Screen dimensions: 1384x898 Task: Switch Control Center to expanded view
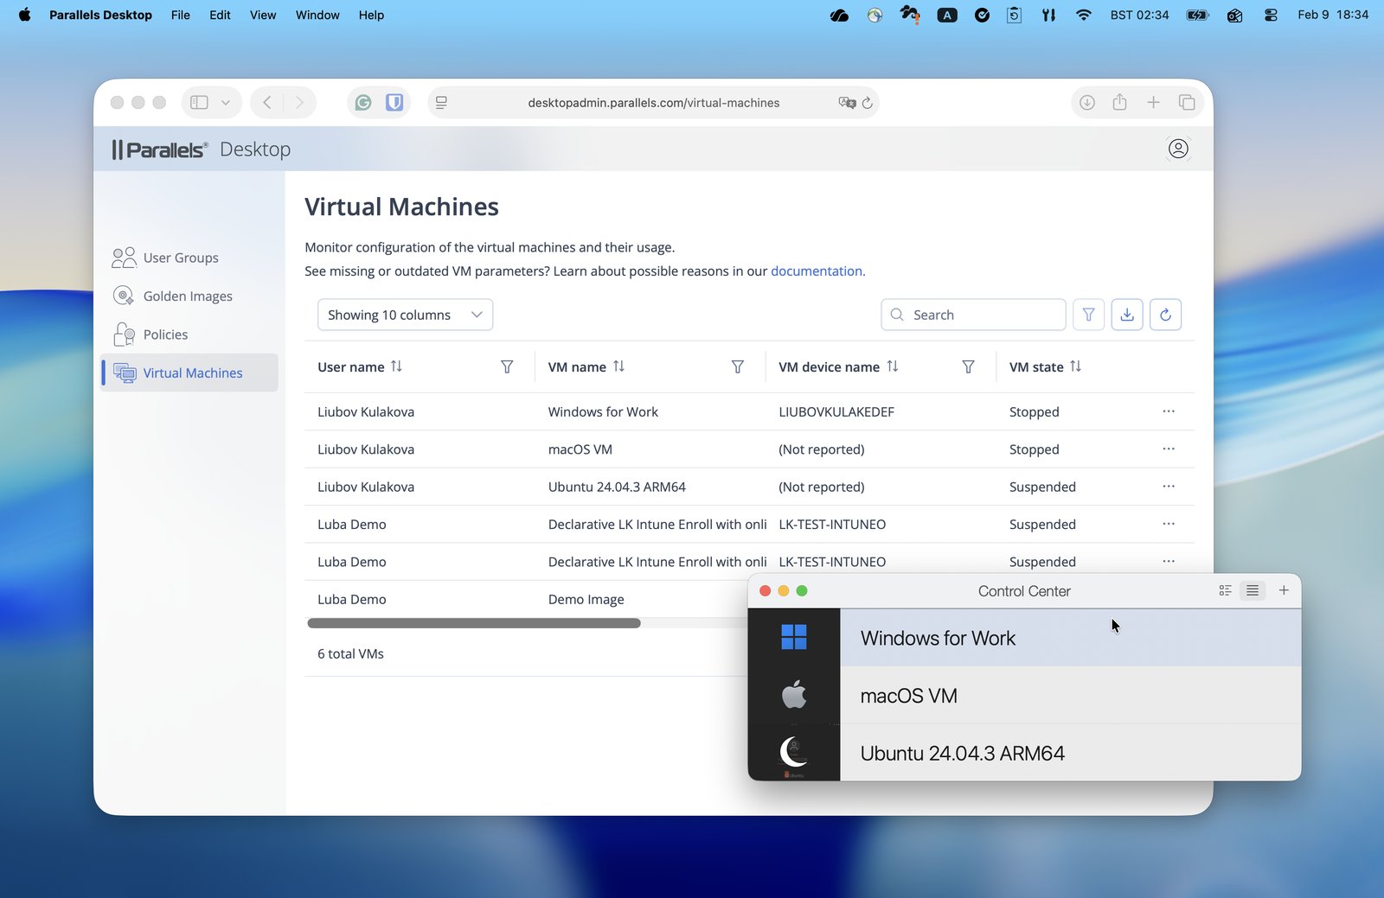[x=1225, y=590]
